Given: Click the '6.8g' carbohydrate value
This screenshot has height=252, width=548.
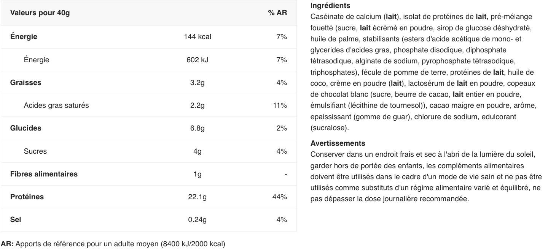Looking at the screenshot, I should [x=197, y=128].
